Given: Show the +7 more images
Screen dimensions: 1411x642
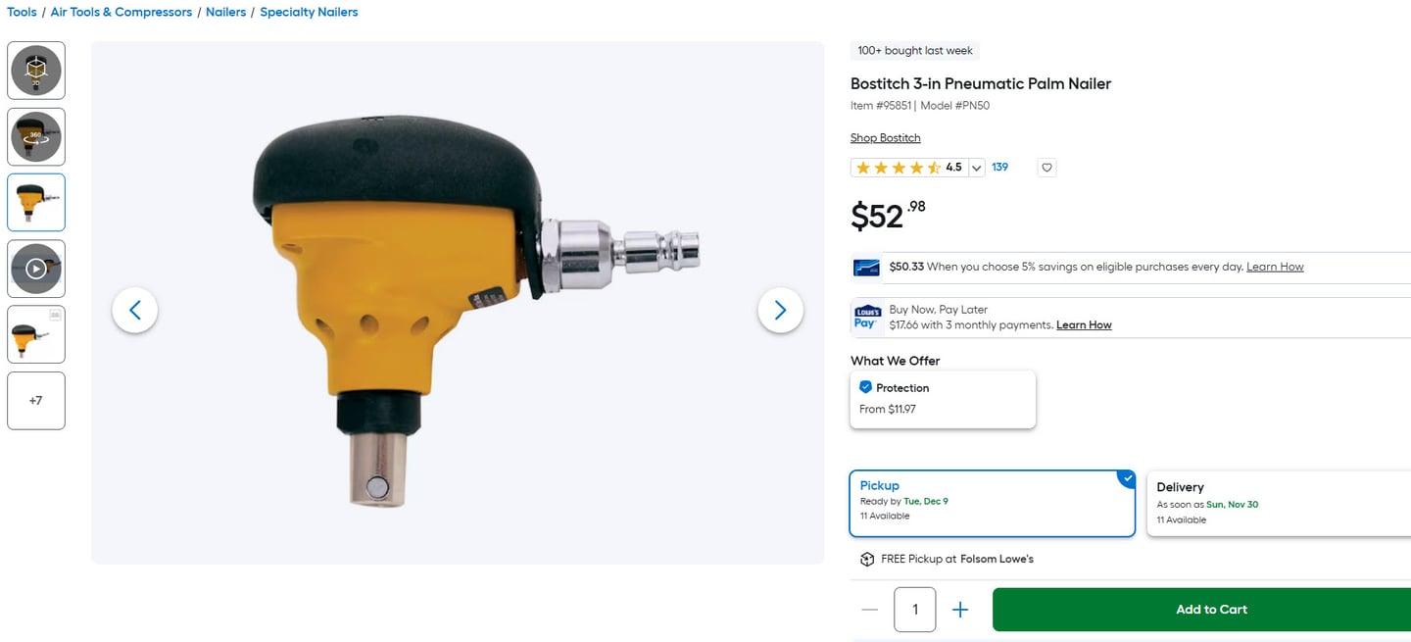Looking at the screenshot, I should tap(36, 401).
